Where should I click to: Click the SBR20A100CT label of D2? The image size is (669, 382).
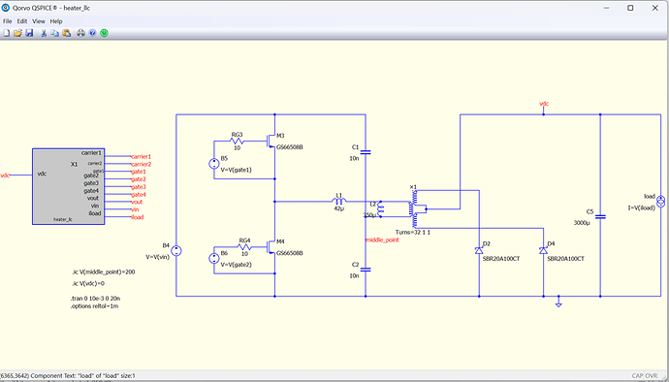[x=501, y=259]
